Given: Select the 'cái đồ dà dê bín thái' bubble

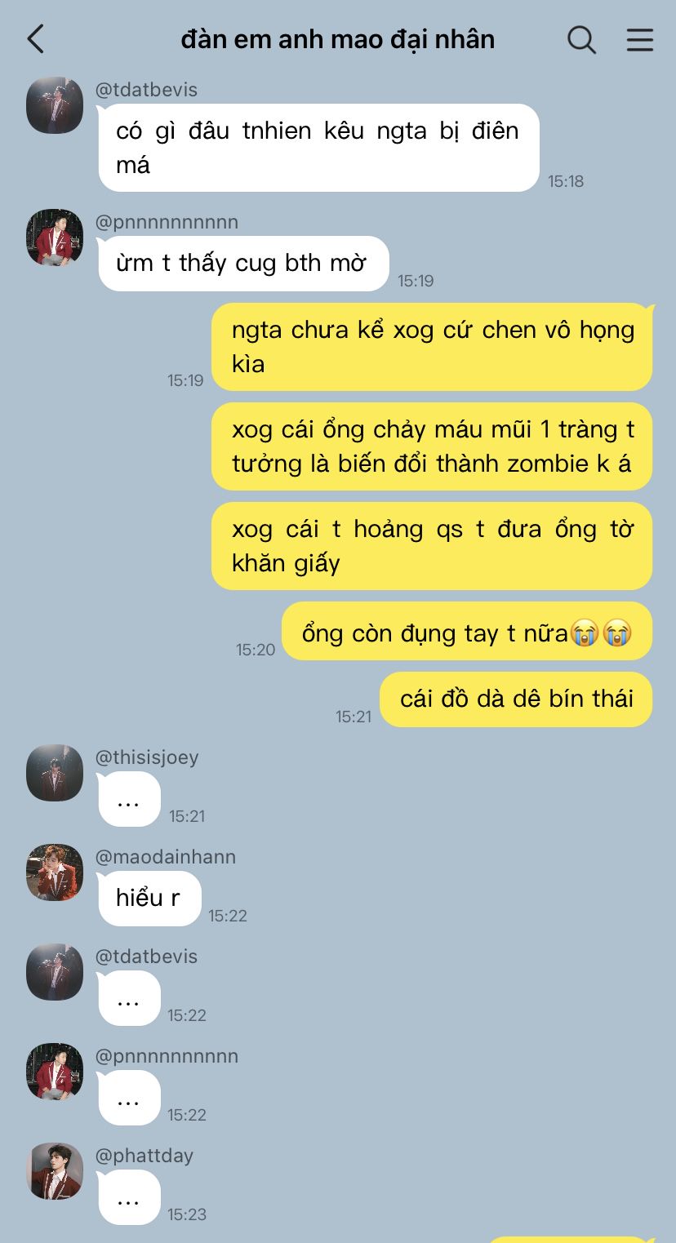Looking at the screenshot, I should (x=516, y=699).
